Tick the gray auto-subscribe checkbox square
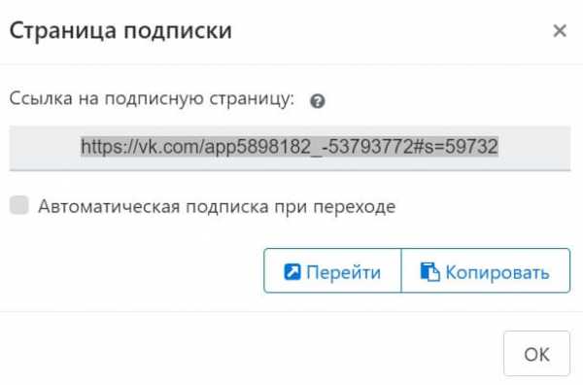 point(19,205)
